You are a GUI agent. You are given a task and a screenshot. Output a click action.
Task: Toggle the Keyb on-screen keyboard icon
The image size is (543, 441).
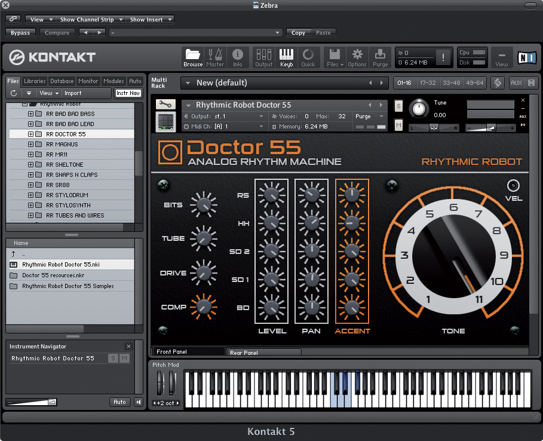pos(286,57)
